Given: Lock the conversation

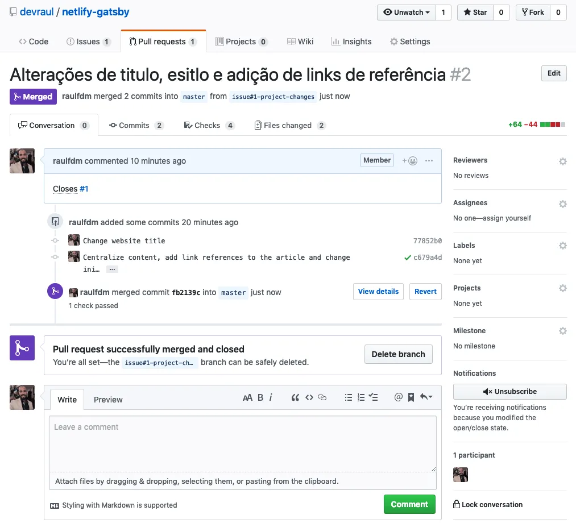Looking at the screenshot, I should 488,504.
